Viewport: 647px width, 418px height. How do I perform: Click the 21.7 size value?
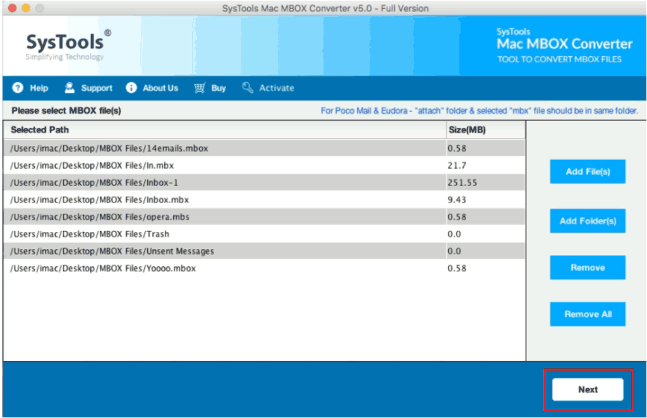pyautogui.click(x=457, y=166)
